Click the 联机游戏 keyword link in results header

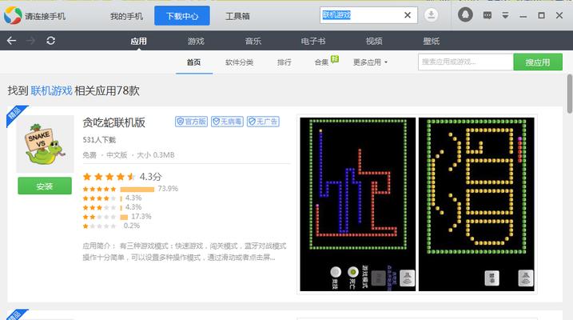tap(51, 90)
